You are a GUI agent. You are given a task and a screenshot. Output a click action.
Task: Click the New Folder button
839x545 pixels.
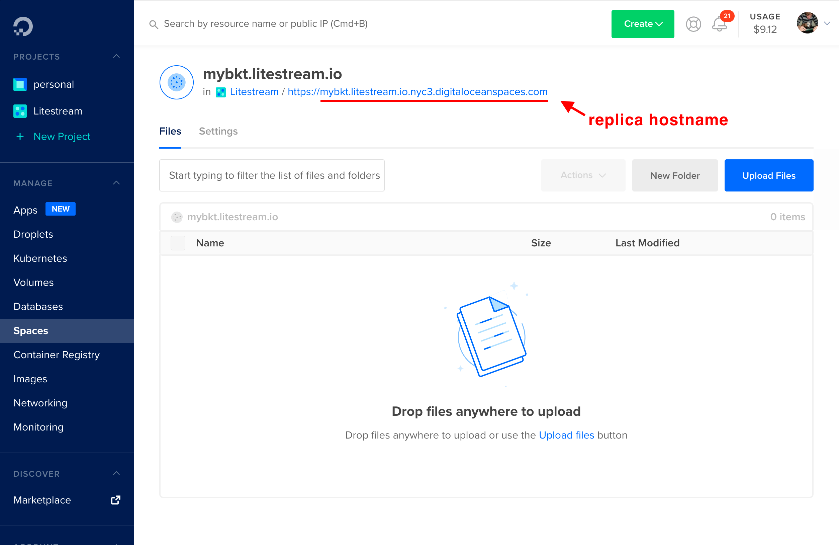point(674,175)
